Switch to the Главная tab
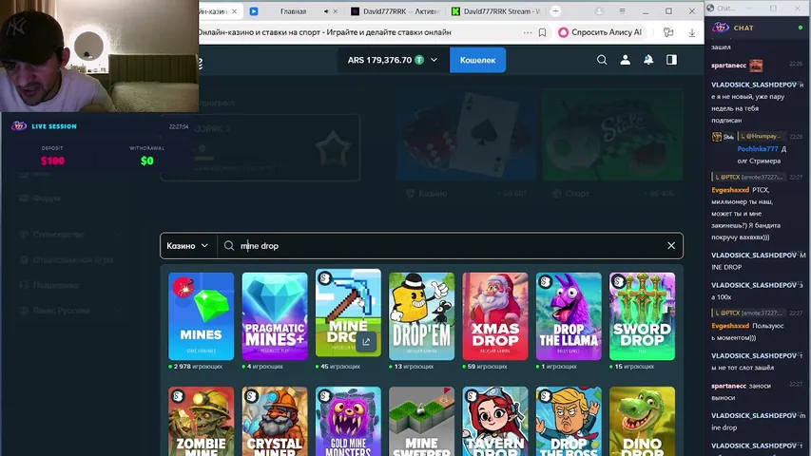 pos(293,11)
